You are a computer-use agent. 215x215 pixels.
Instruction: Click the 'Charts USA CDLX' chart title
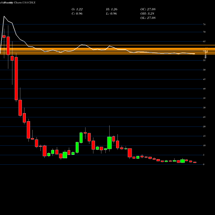point(25,3)
